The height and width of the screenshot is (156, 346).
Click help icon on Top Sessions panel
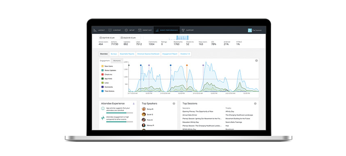point(255,104)
